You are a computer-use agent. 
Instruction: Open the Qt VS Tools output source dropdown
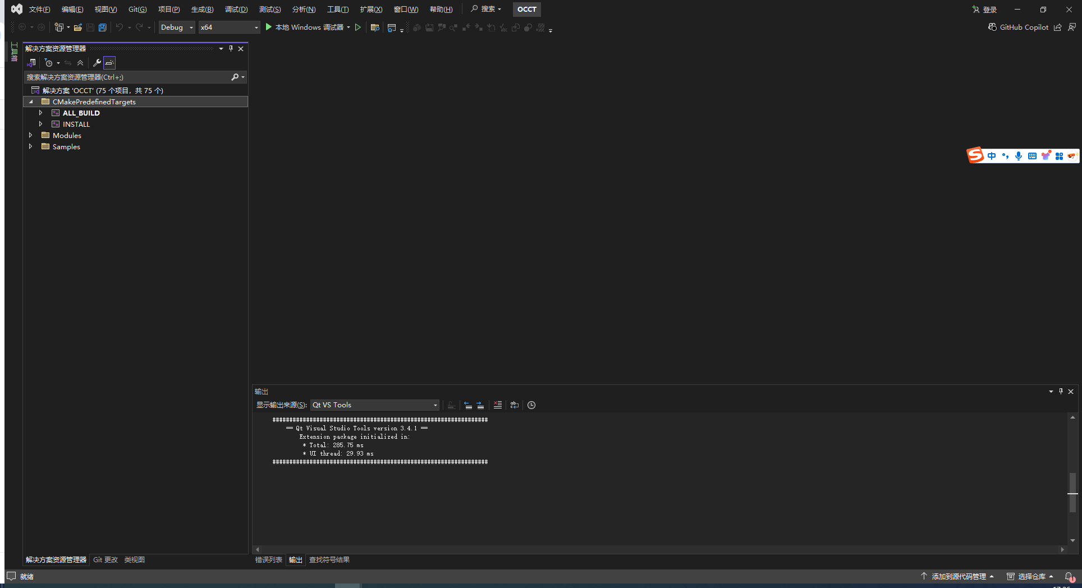click(375, 405)
